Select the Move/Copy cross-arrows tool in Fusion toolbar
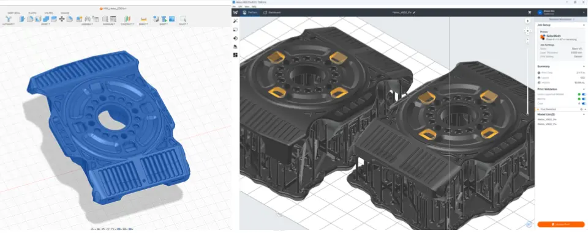588x233 pixels. [61, 19]
